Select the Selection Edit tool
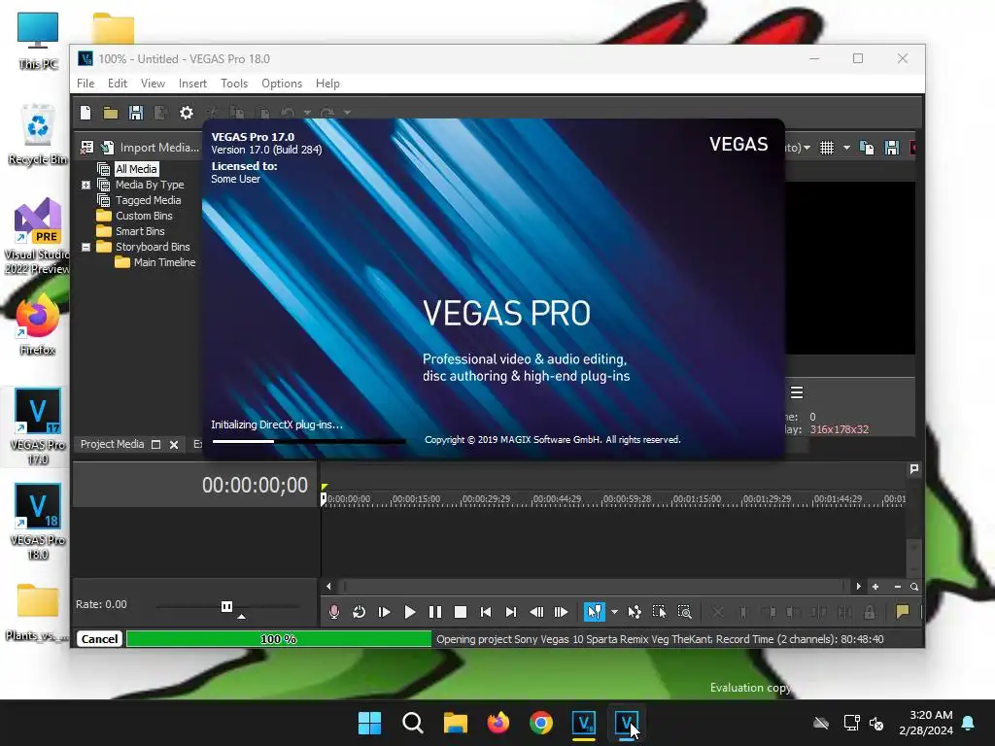Image resolution: width=995 pixels, height=746 pixels. [x=660, y=612]
